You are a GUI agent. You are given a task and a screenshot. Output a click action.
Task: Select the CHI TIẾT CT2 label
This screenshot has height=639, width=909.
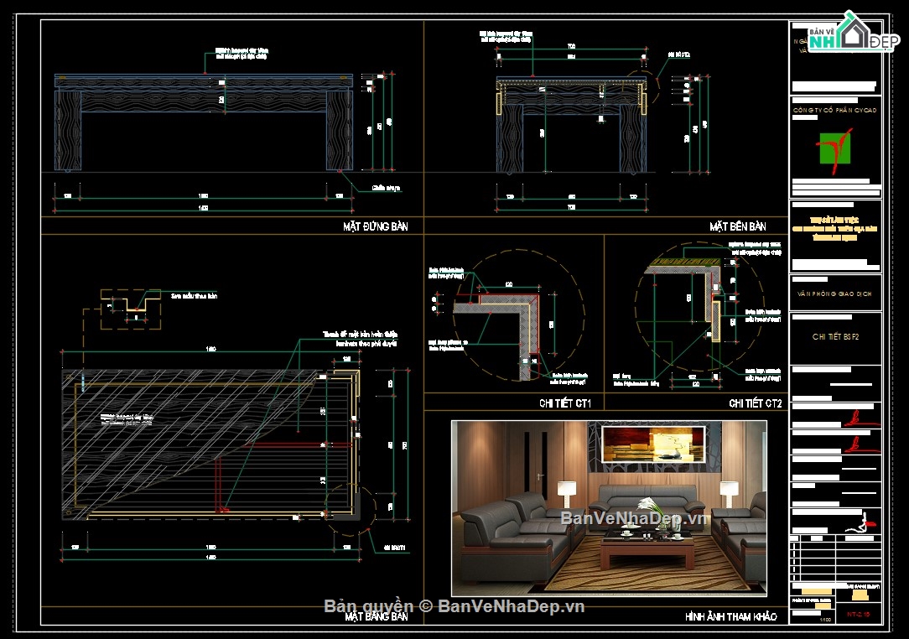(755, 403)
